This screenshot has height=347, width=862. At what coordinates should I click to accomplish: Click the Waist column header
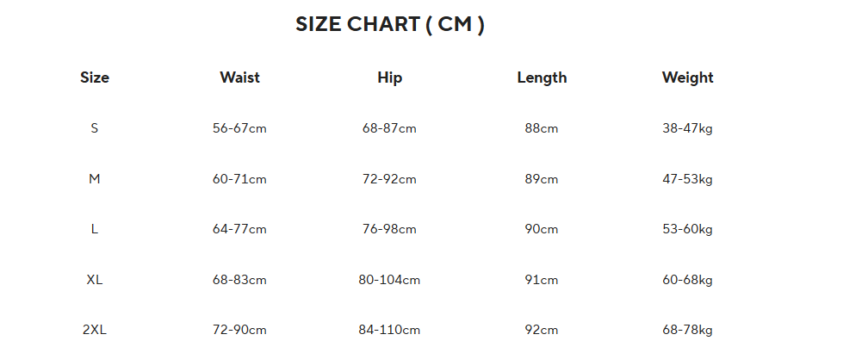click(x=239, y=77)
